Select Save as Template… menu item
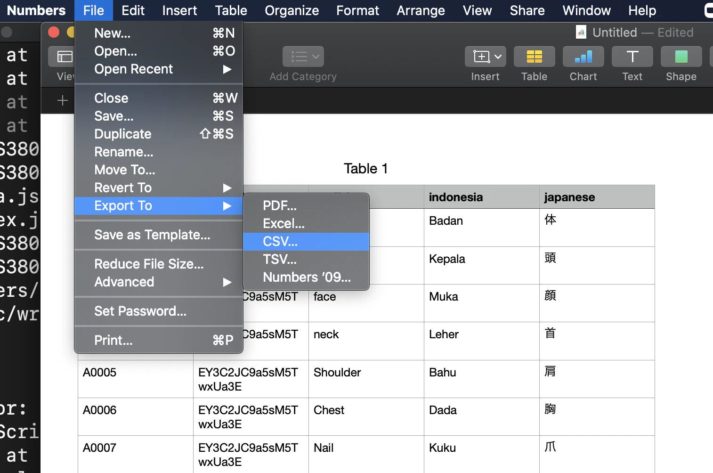This screenshot has width=713, height=473. pos(159,235)
